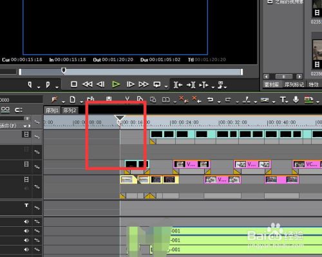Click the Paste icon in the timeline toolbar

153,100
